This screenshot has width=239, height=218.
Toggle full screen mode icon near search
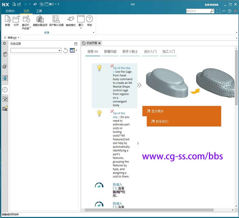tap(218, 11)
